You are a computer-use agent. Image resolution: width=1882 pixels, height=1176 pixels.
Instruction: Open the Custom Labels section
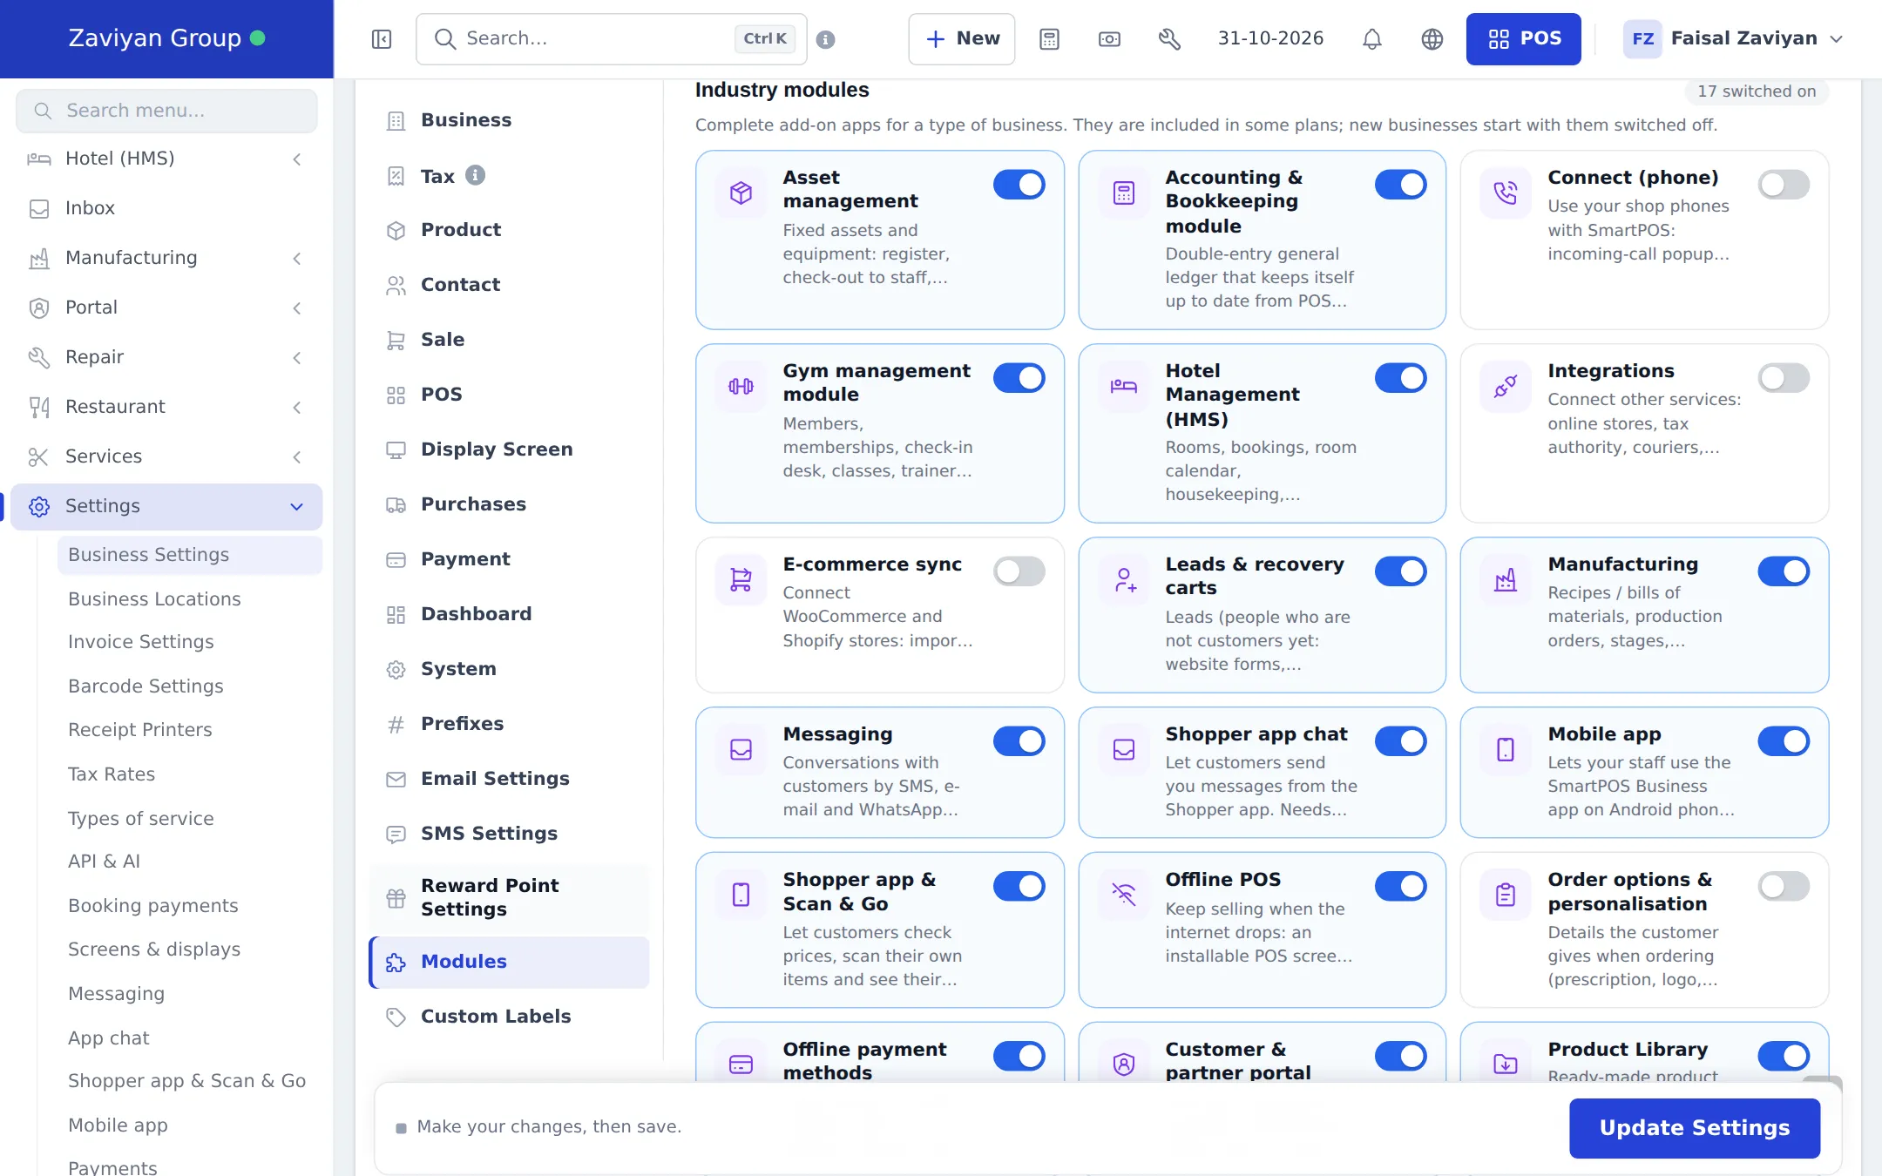pyautogui.click(x=509, y=1017)
